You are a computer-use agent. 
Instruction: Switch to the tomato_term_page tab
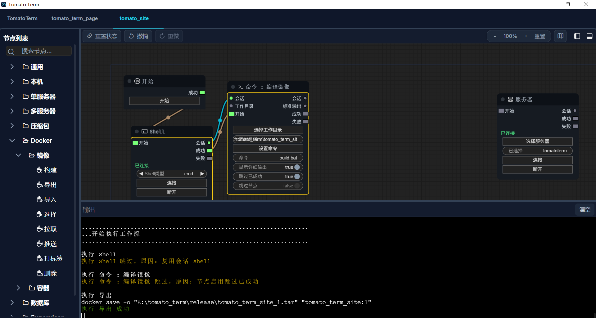pyautogui.click(x=74, y=18)
